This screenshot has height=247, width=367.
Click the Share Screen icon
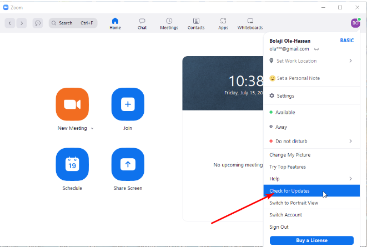click(128, 164)
